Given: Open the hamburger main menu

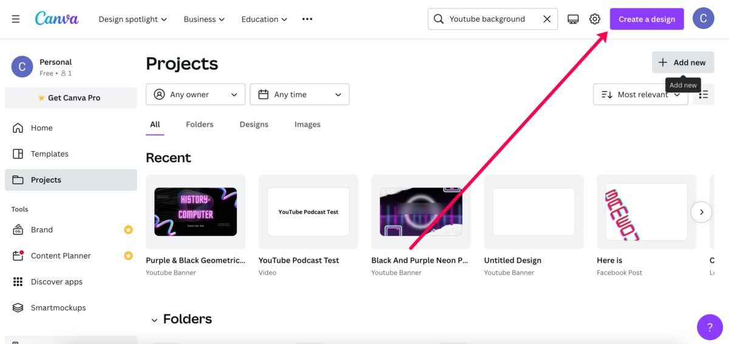Looking at the screenshot, I should coord(16,19).
